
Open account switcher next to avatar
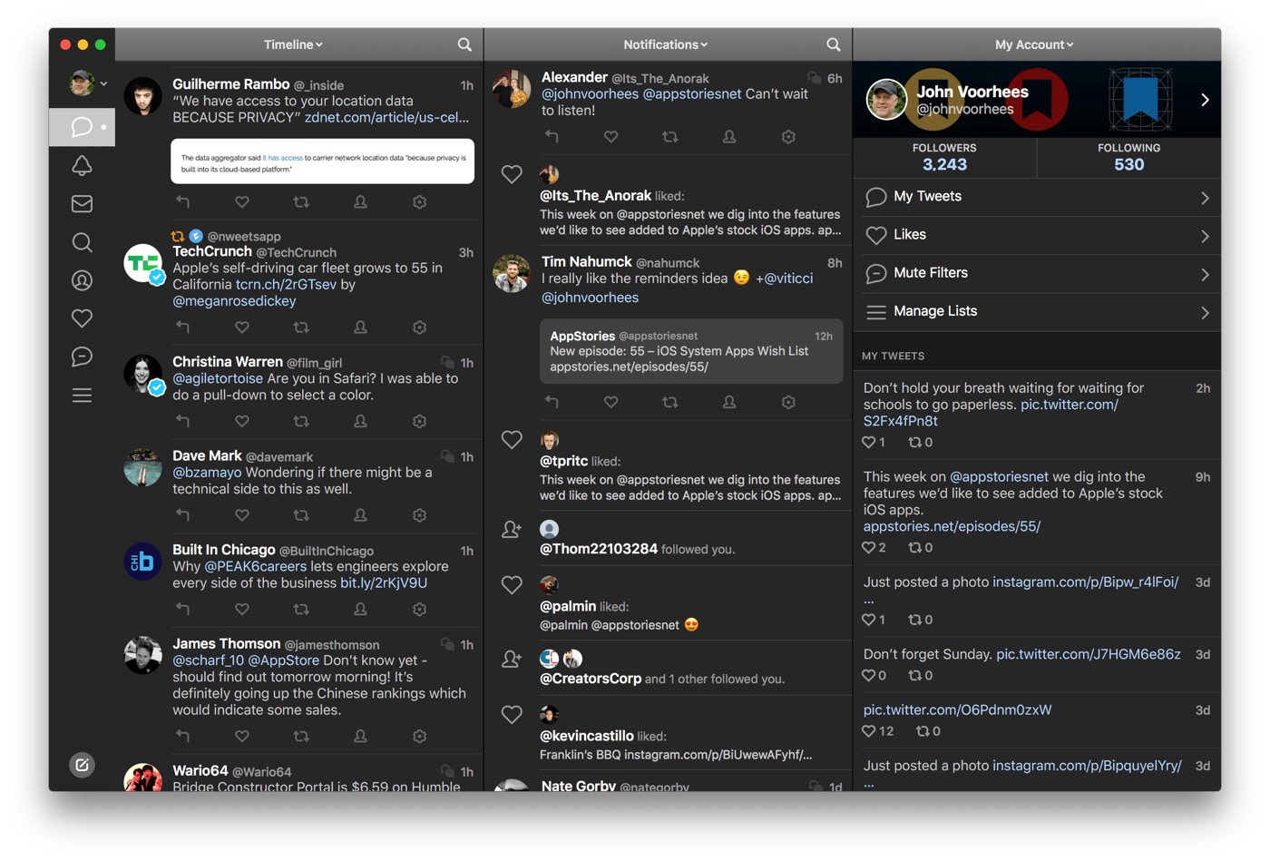104,83
